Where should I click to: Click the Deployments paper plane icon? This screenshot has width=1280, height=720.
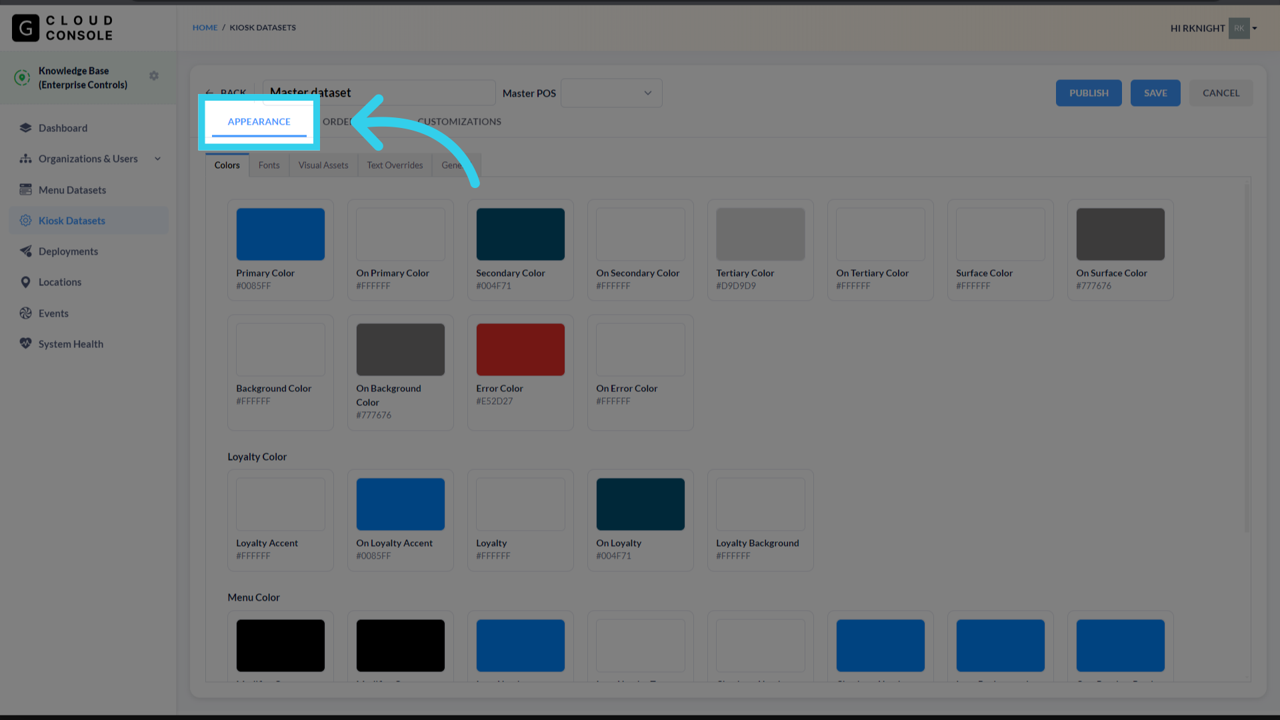point(25,251)
